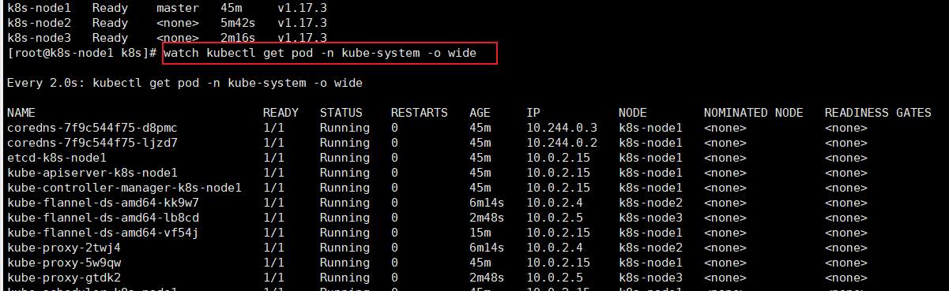Click kube-flannel-ds-amd64-vf54j pod name

103,233
